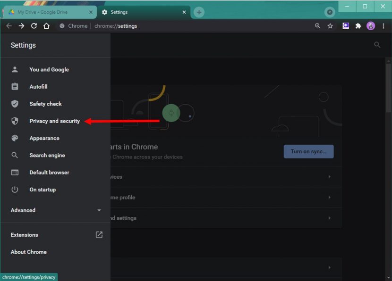This screenshot has height=281, width=392.
Task: Click the Autofill clipboard icon
Action: tap(15, 87)
